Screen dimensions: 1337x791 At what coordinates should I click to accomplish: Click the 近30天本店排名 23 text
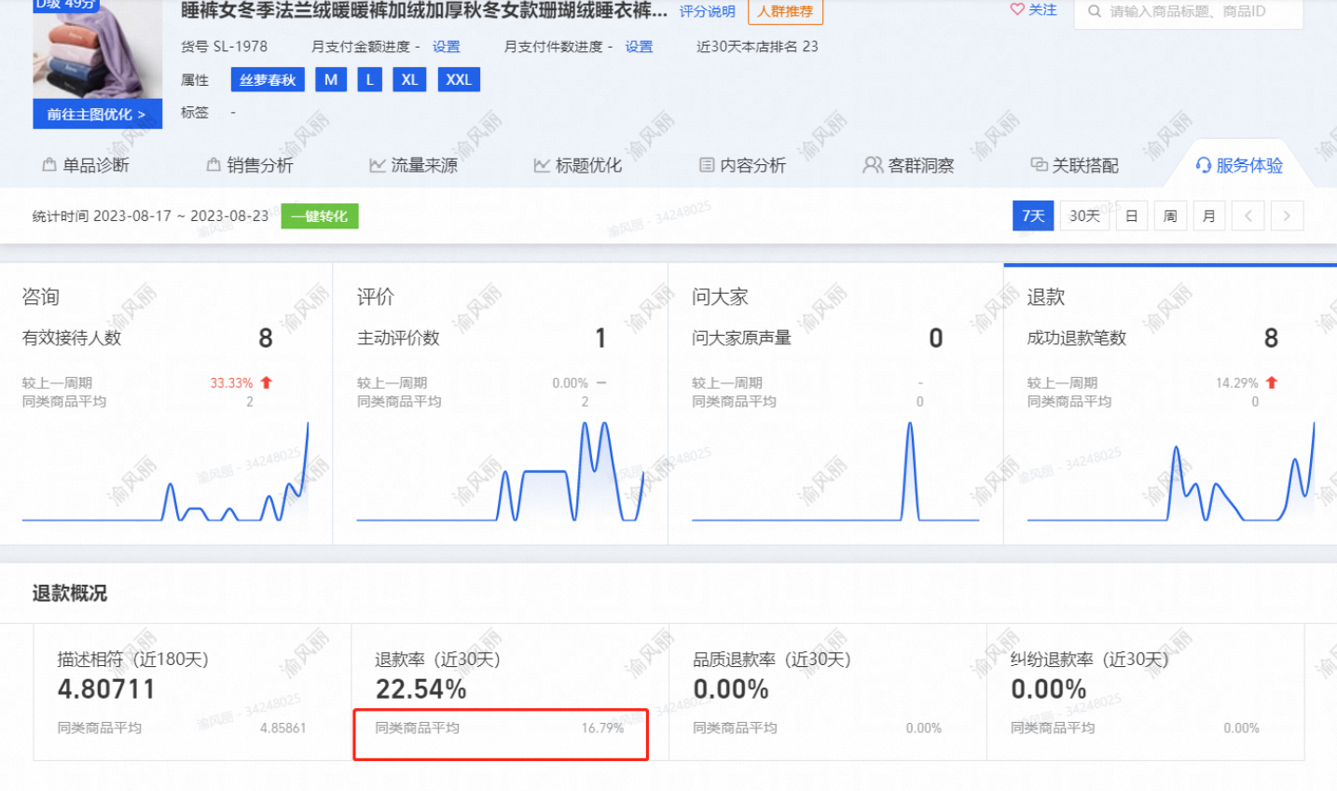click(757, 47)
